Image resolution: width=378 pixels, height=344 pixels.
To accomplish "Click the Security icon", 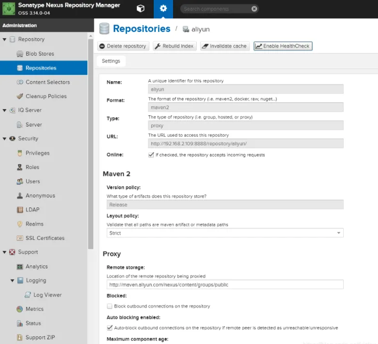I will (12, 138).
